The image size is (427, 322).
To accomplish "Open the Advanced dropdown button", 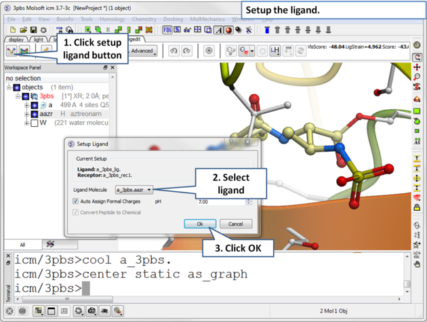I will point(143,51).
